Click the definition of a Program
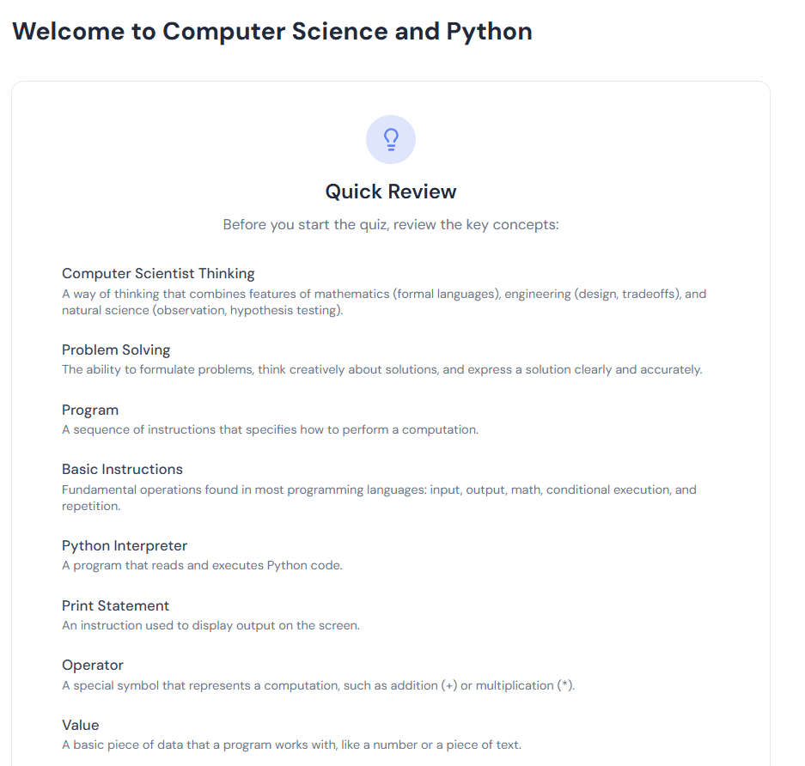 click(270, 429)
